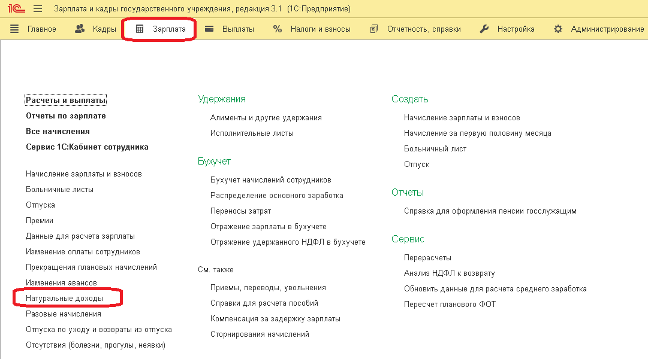This screenshot has width=648, height=359.
Task: Open the Выплаты section tab
Action: point(230,29)
